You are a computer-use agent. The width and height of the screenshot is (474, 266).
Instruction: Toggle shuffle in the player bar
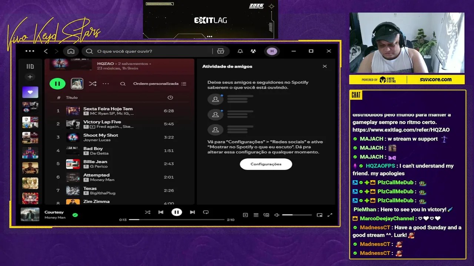[x=148, y=212]
